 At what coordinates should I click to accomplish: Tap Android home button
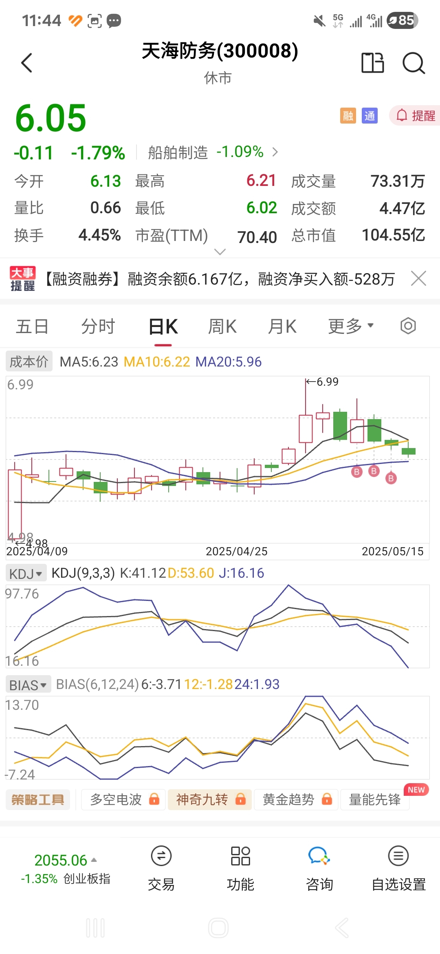(x=218, y=928)
